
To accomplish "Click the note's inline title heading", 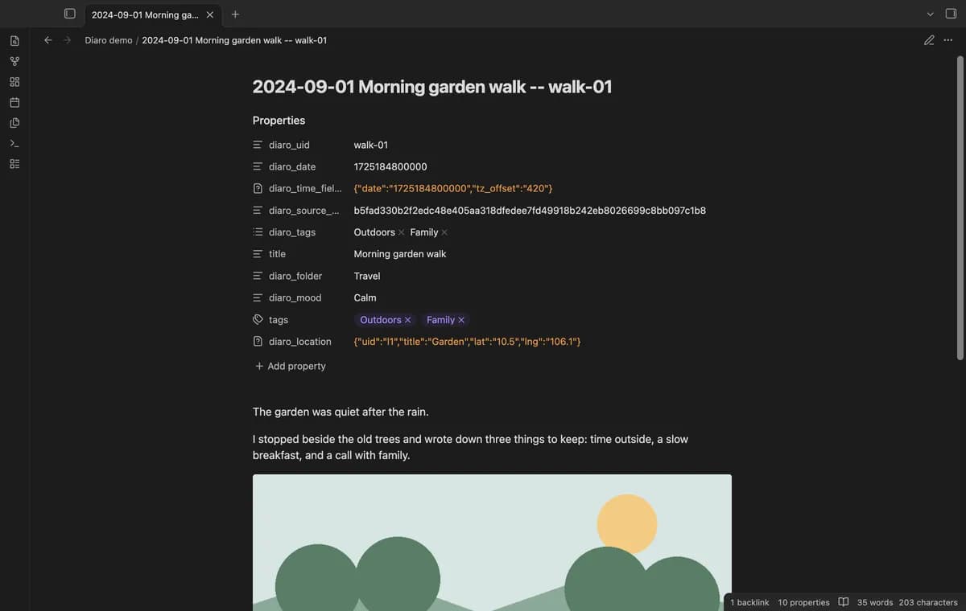I will click(432, 87).
